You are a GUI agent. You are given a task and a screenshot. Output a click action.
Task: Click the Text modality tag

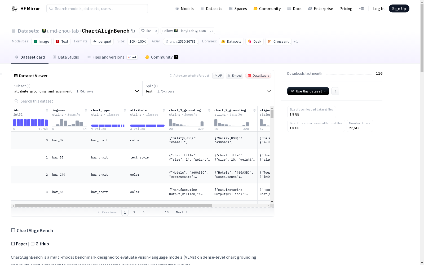62,41
